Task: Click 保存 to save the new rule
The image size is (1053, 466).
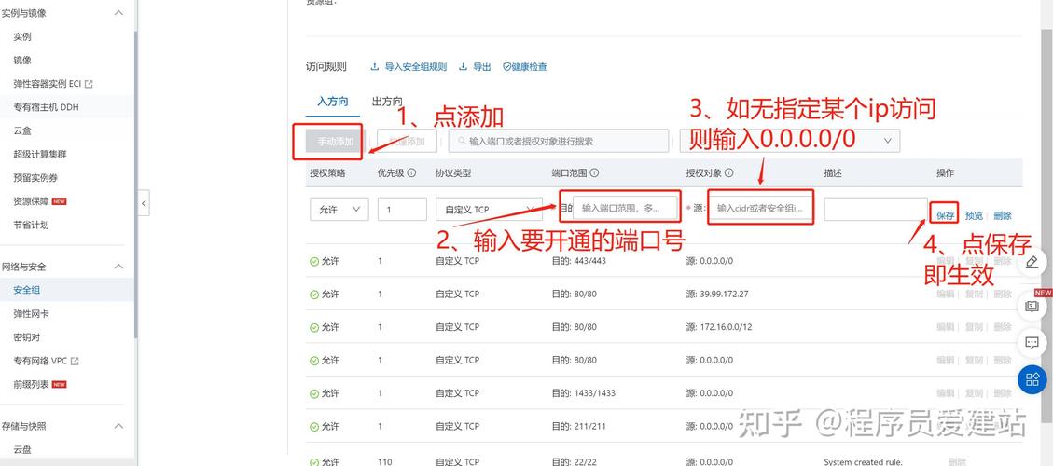Action: click(946, 215)
